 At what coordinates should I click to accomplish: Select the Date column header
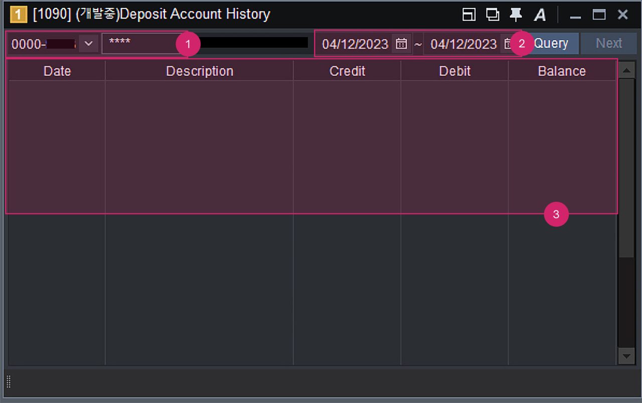(57, 71)
